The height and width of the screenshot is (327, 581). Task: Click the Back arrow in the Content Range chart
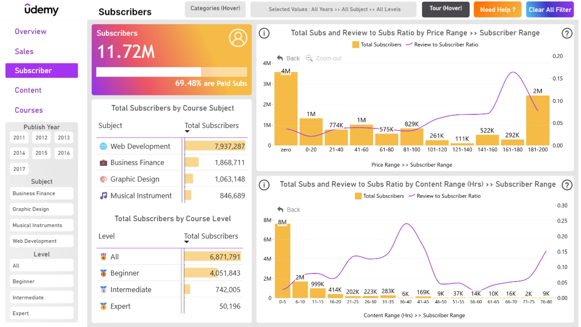(x=280, y=210)
